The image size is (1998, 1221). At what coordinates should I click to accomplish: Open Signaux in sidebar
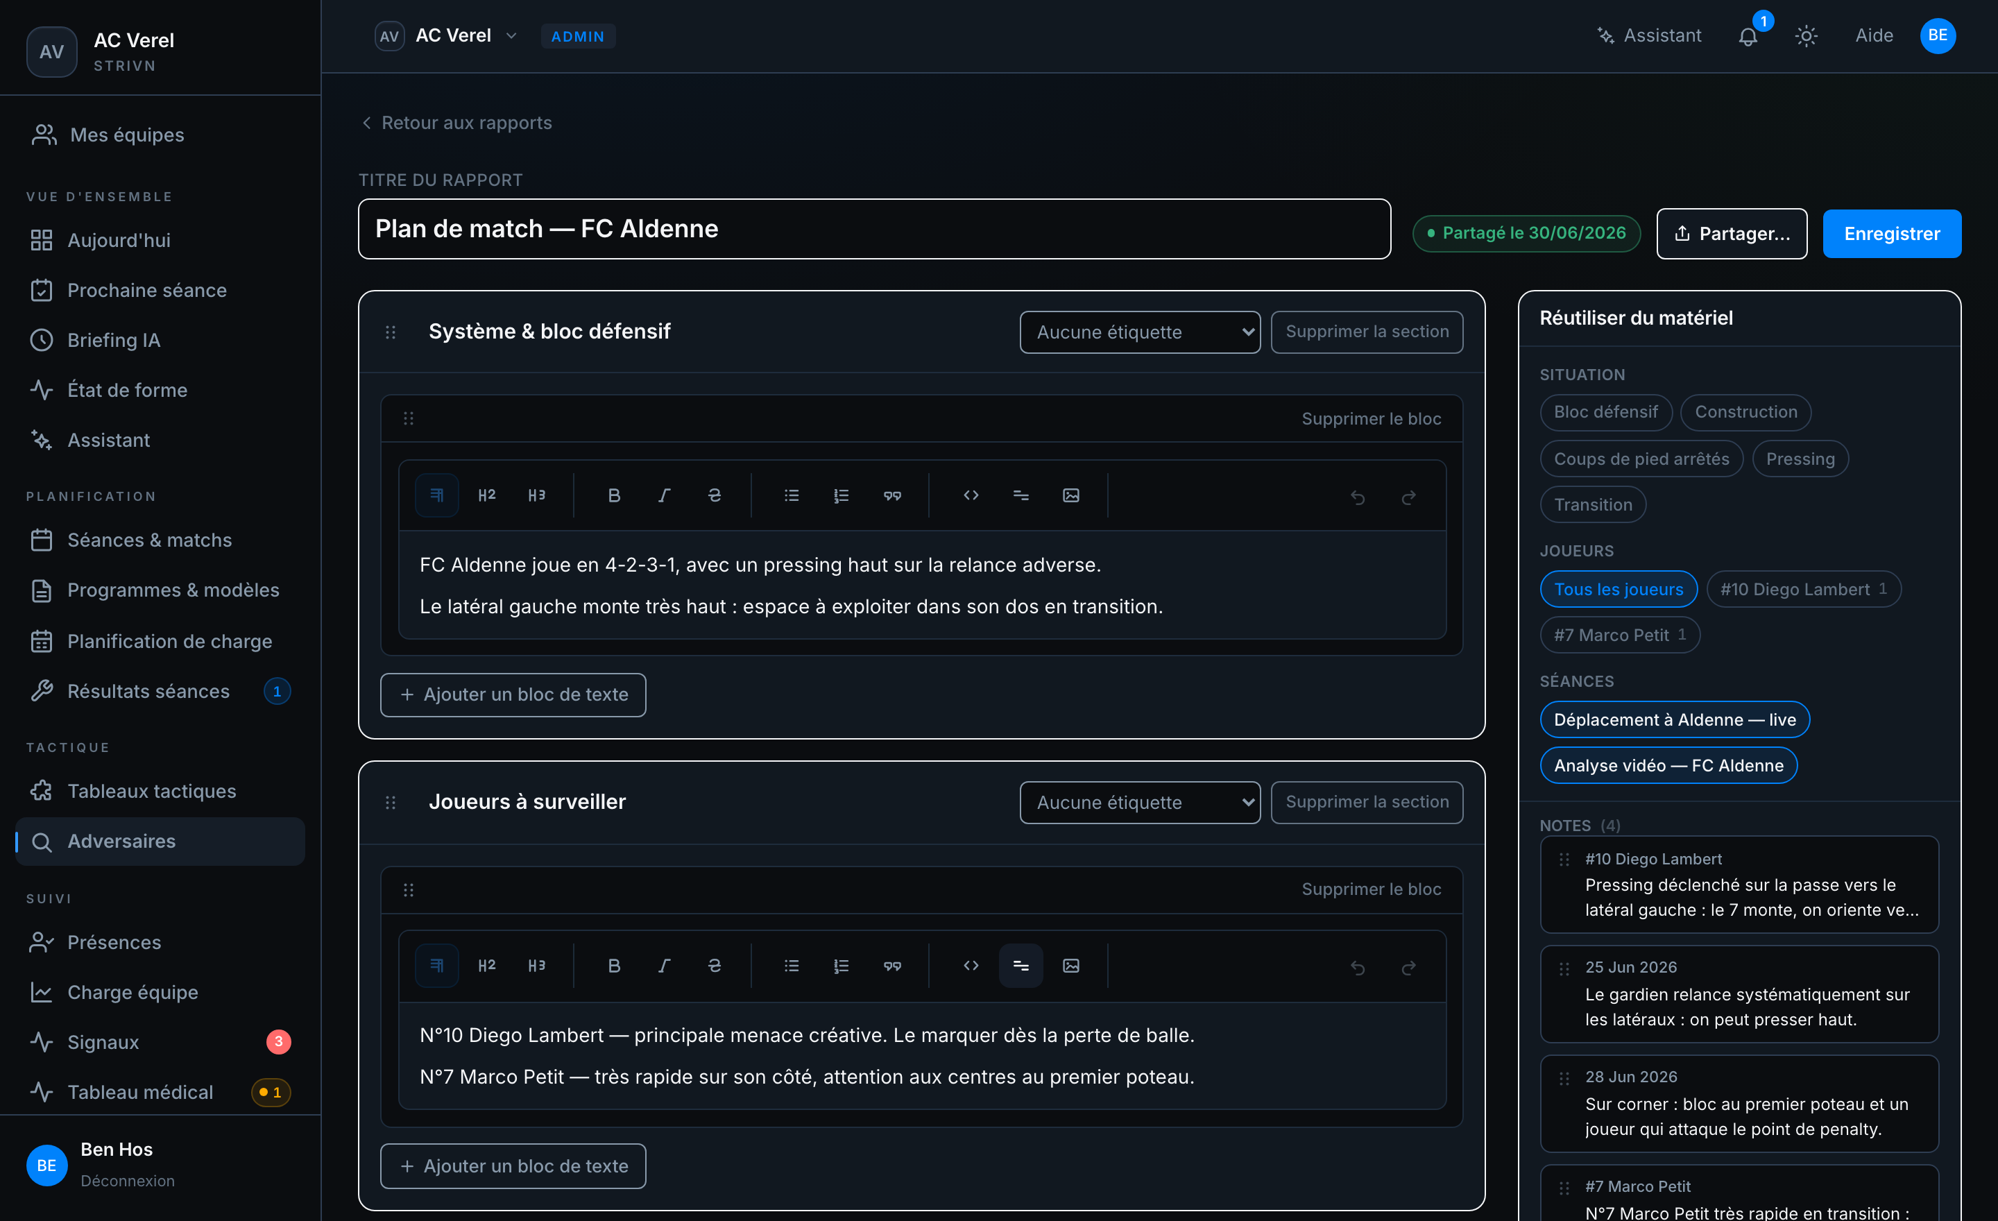coord(160,1042)
